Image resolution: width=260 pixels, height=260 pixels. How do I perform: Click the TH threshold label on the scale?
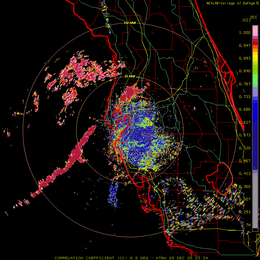[x=248, y=225]
